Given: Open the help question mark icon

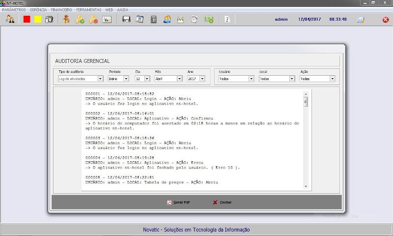Looking at the screenshot, I should point(226,20).
